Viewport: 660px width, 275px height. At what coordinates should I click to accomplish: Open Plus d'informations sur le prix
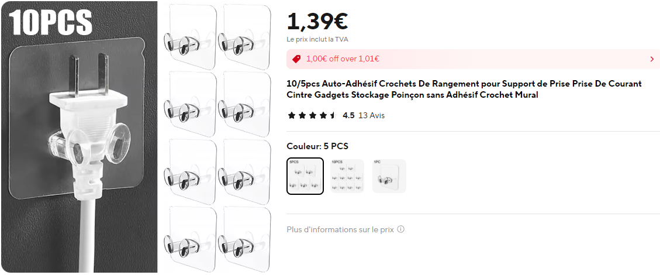340,229
